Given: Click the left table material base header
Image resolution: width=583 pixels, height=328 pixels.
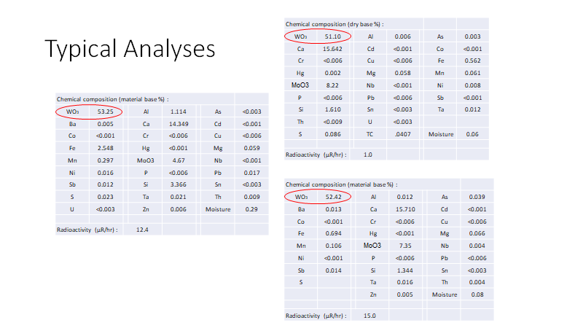Looking at the screenshot, I should (x=112, y=99).
